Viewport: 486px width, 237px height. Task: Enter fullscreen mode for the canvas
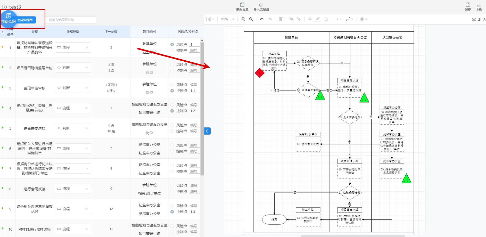pos(474,19)
